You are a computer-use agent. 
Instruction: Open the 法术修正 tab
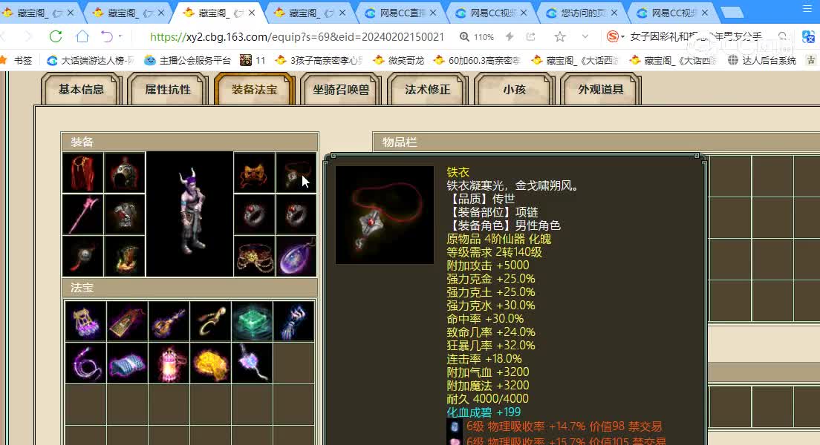tap(427, 89)
